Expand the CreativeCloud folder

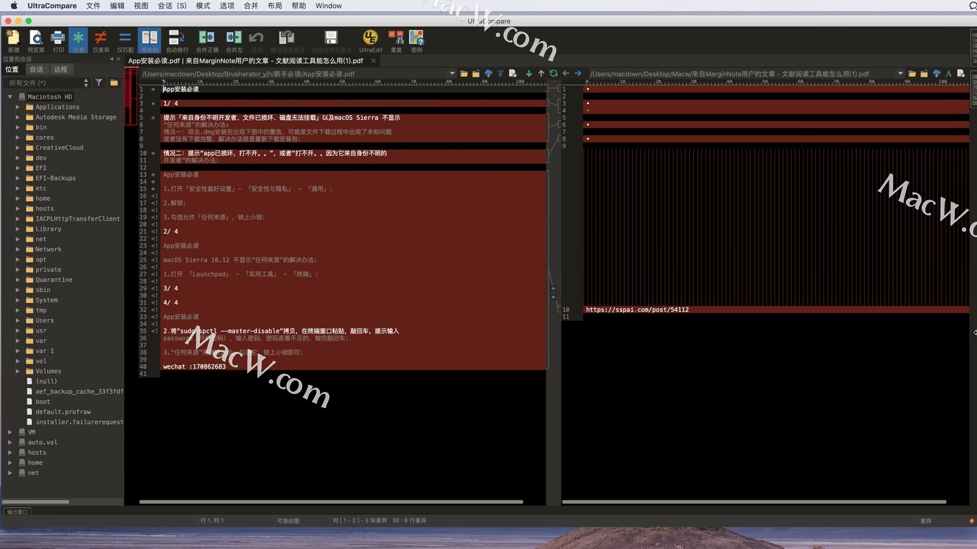point(17,147)
